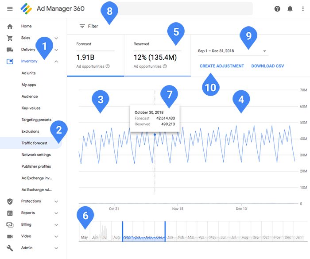Click the selected Sep–Dec range in overview timeline

[x=144, y=231]
